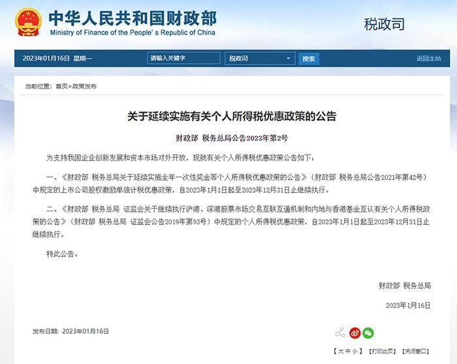This screenshot has height=364, width=457.
Task: Go back via 返回主站 link
Action: tap(429, 59)
